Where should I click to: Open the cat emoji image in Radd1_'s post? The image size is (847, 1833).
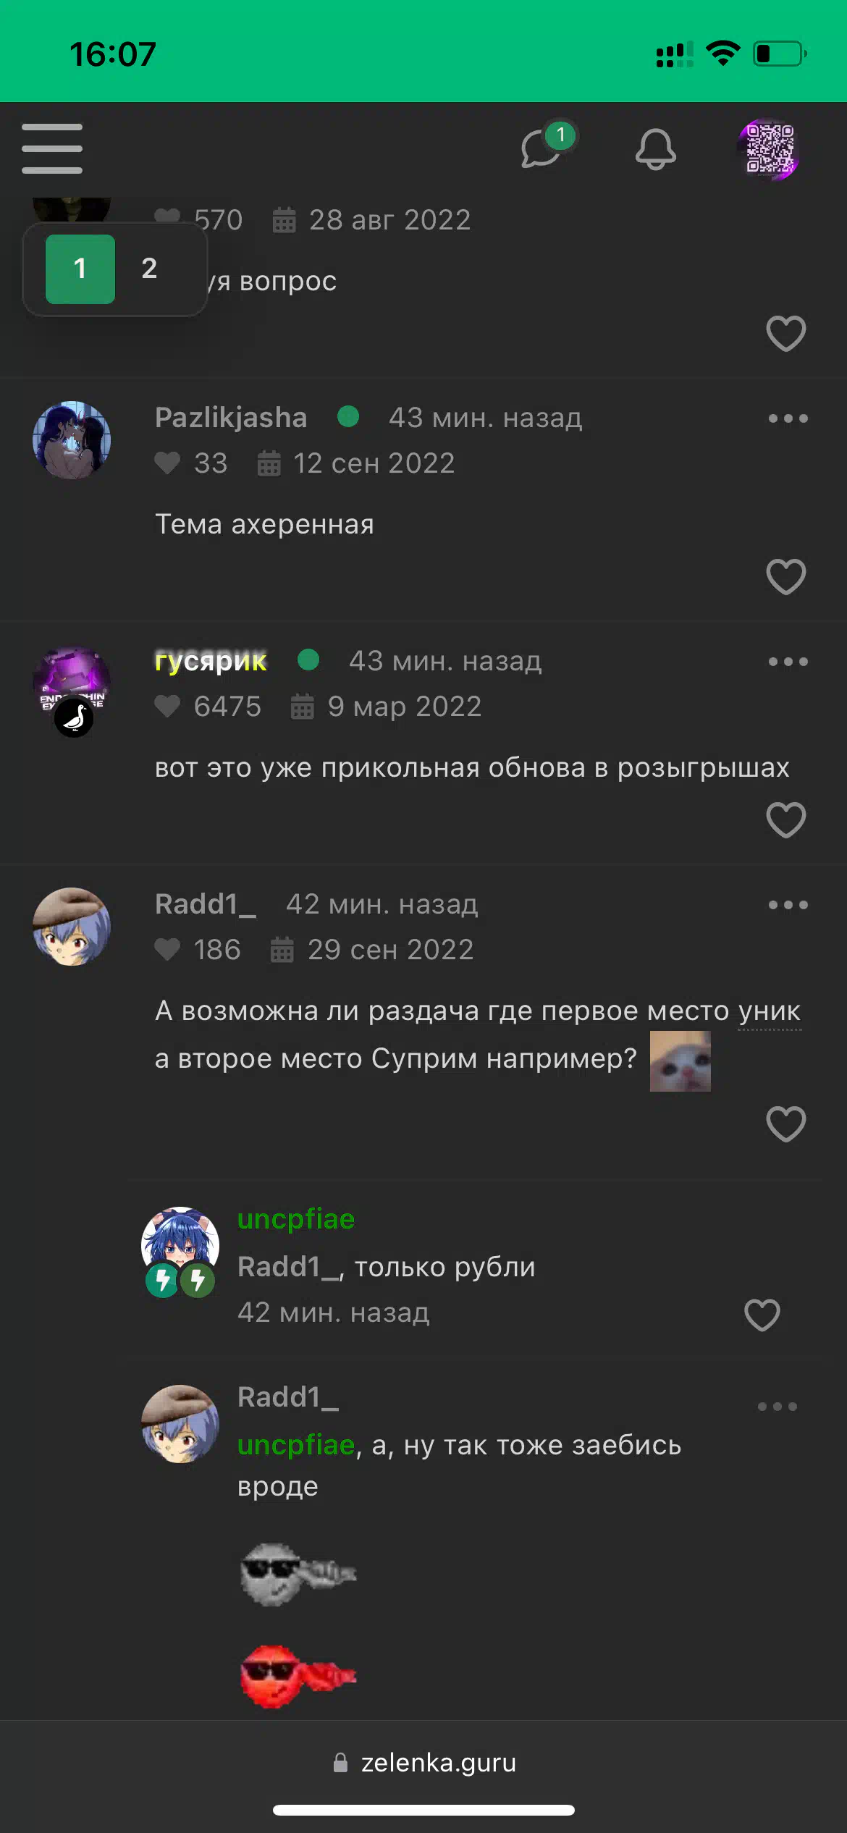[x=680, y=1061]
